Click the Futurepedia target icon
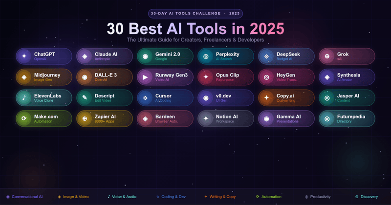Screen dimensions: 391x205 [x=327, y=118]
